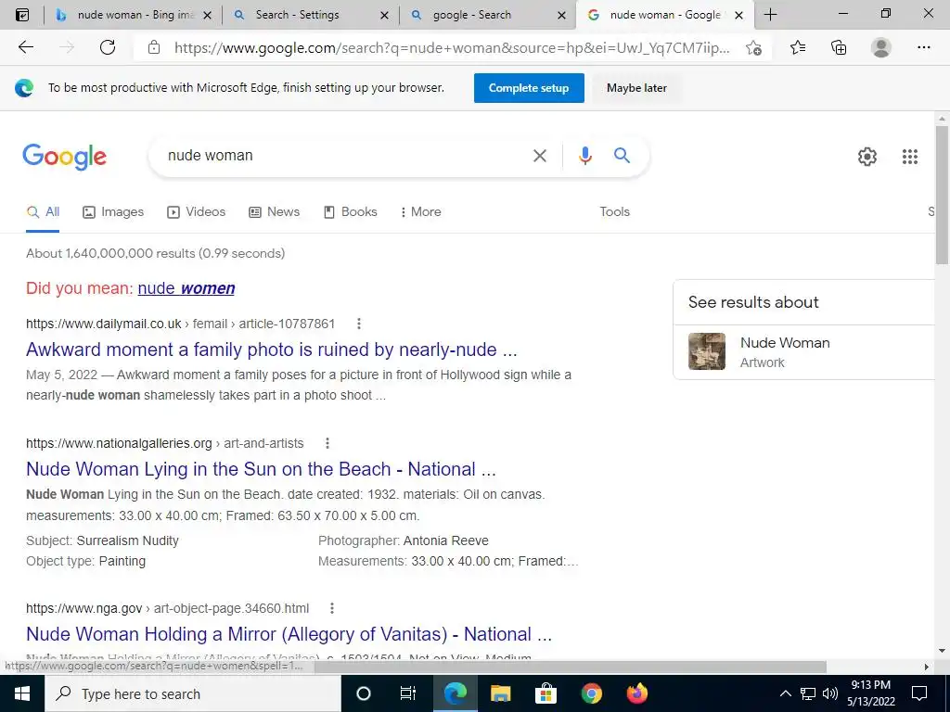View site information lock icon

(x=154, y=47)
